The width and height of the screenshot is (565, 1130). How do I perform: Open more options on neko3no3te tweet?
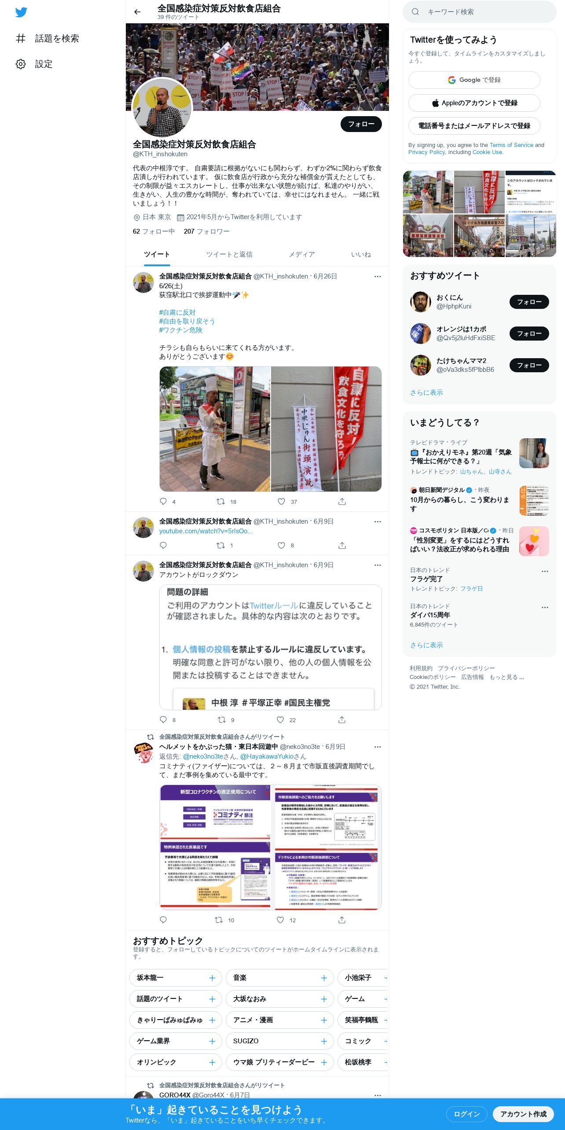378,747
